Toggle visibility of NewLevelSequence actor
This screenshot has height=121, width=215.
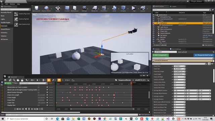[x=154, y=29]
